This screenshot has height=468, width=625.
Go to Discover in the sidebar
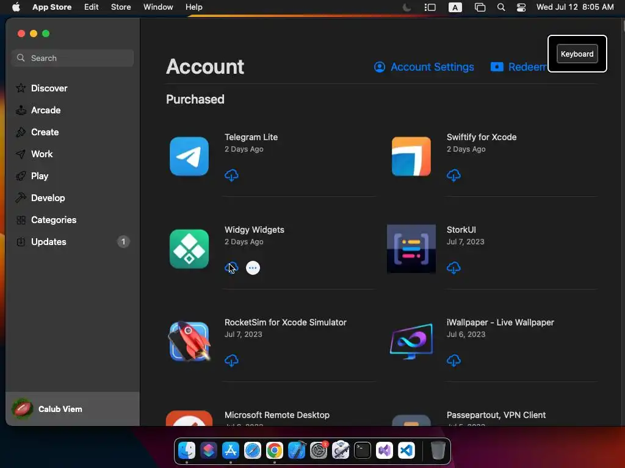pos(73,88)
